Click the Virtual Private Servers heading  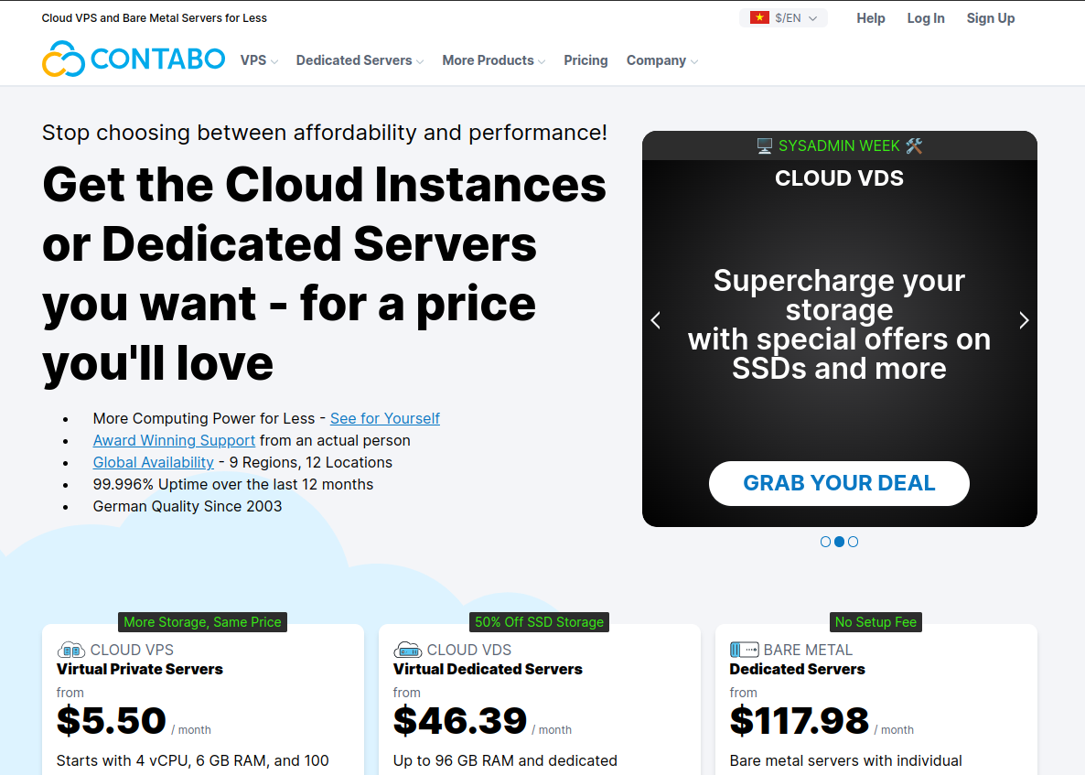click(140, 669)
